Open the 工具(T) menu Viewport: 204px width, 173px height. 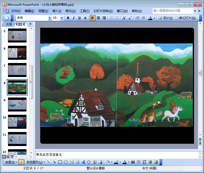[x=85, y=11]
